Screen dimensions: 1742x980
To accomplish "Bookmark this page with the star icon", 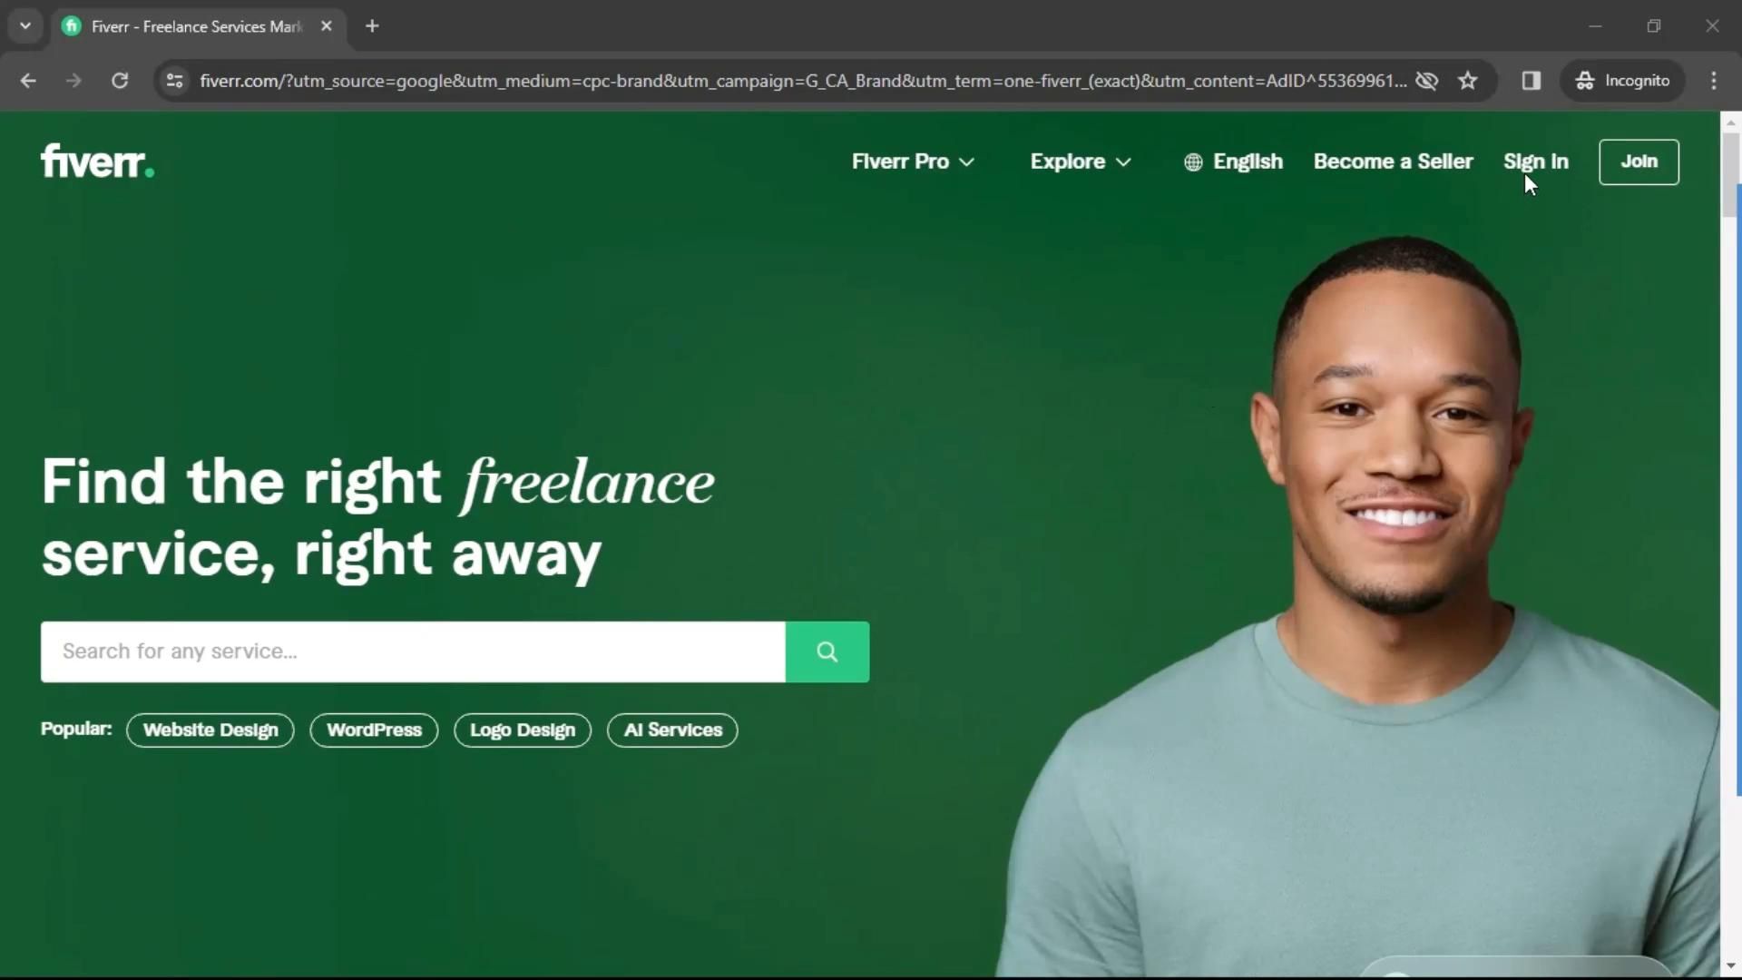I will tap(1468, 81).
